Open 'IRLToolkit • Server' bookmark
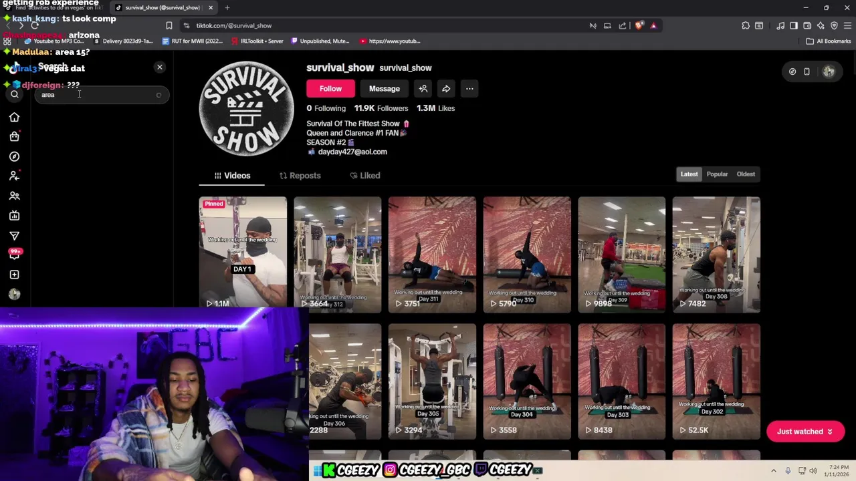Screen dimensions: 856x481 257,41
